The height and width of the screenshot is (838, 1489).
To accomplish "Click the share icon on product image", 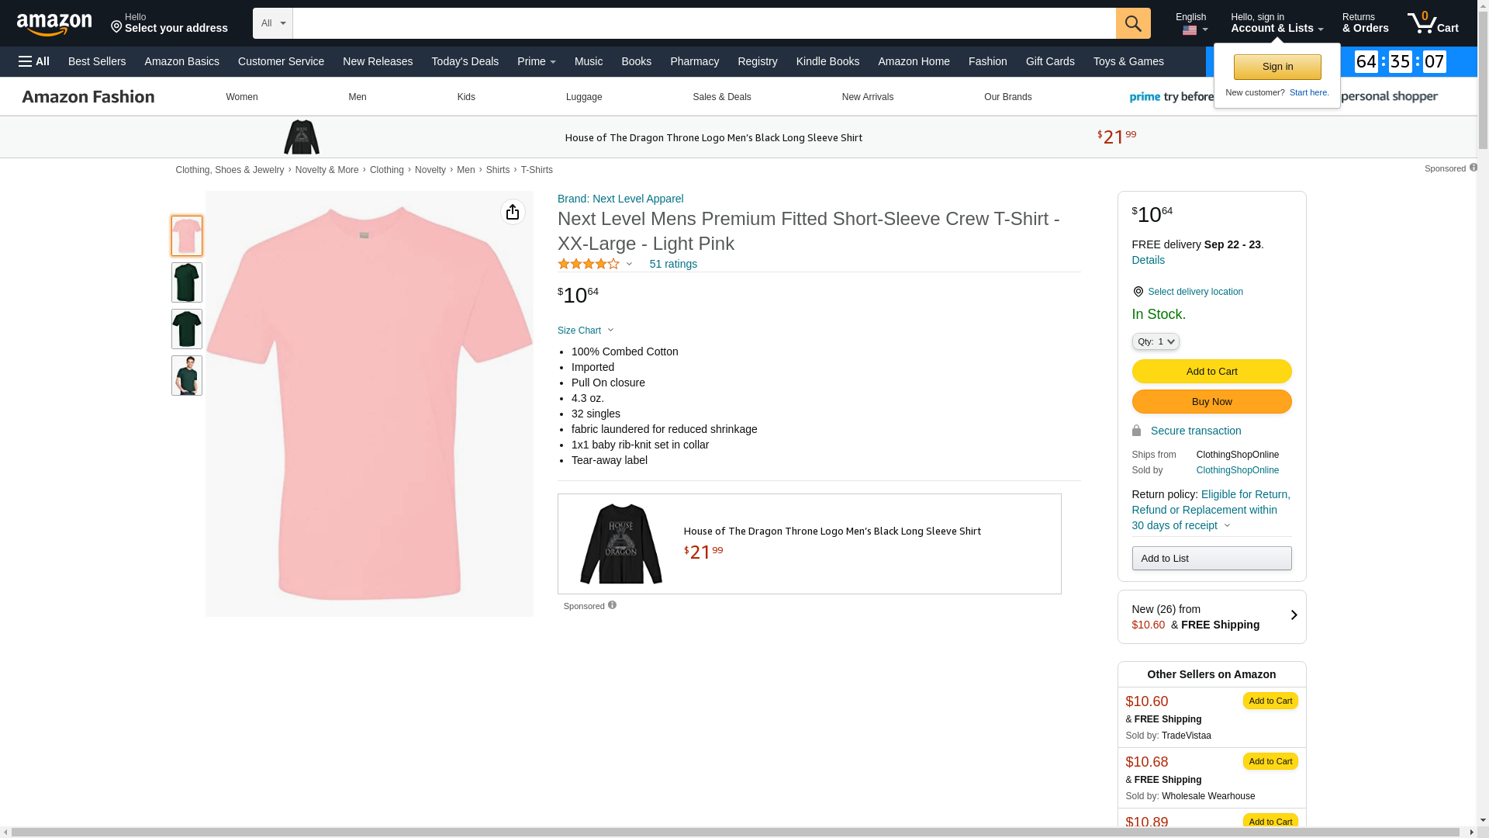I will point(513,212).
